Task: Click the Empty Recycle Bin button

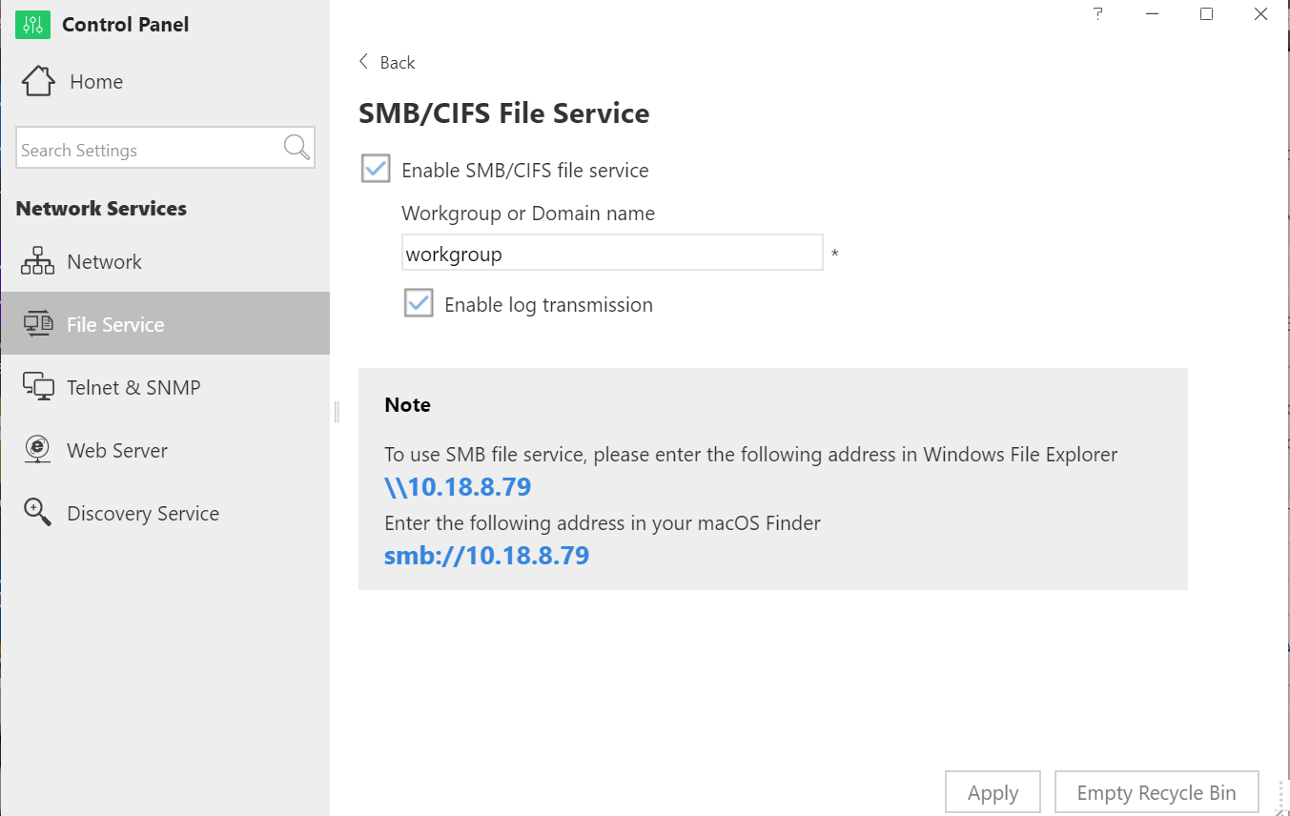Action: point(1157,792)
